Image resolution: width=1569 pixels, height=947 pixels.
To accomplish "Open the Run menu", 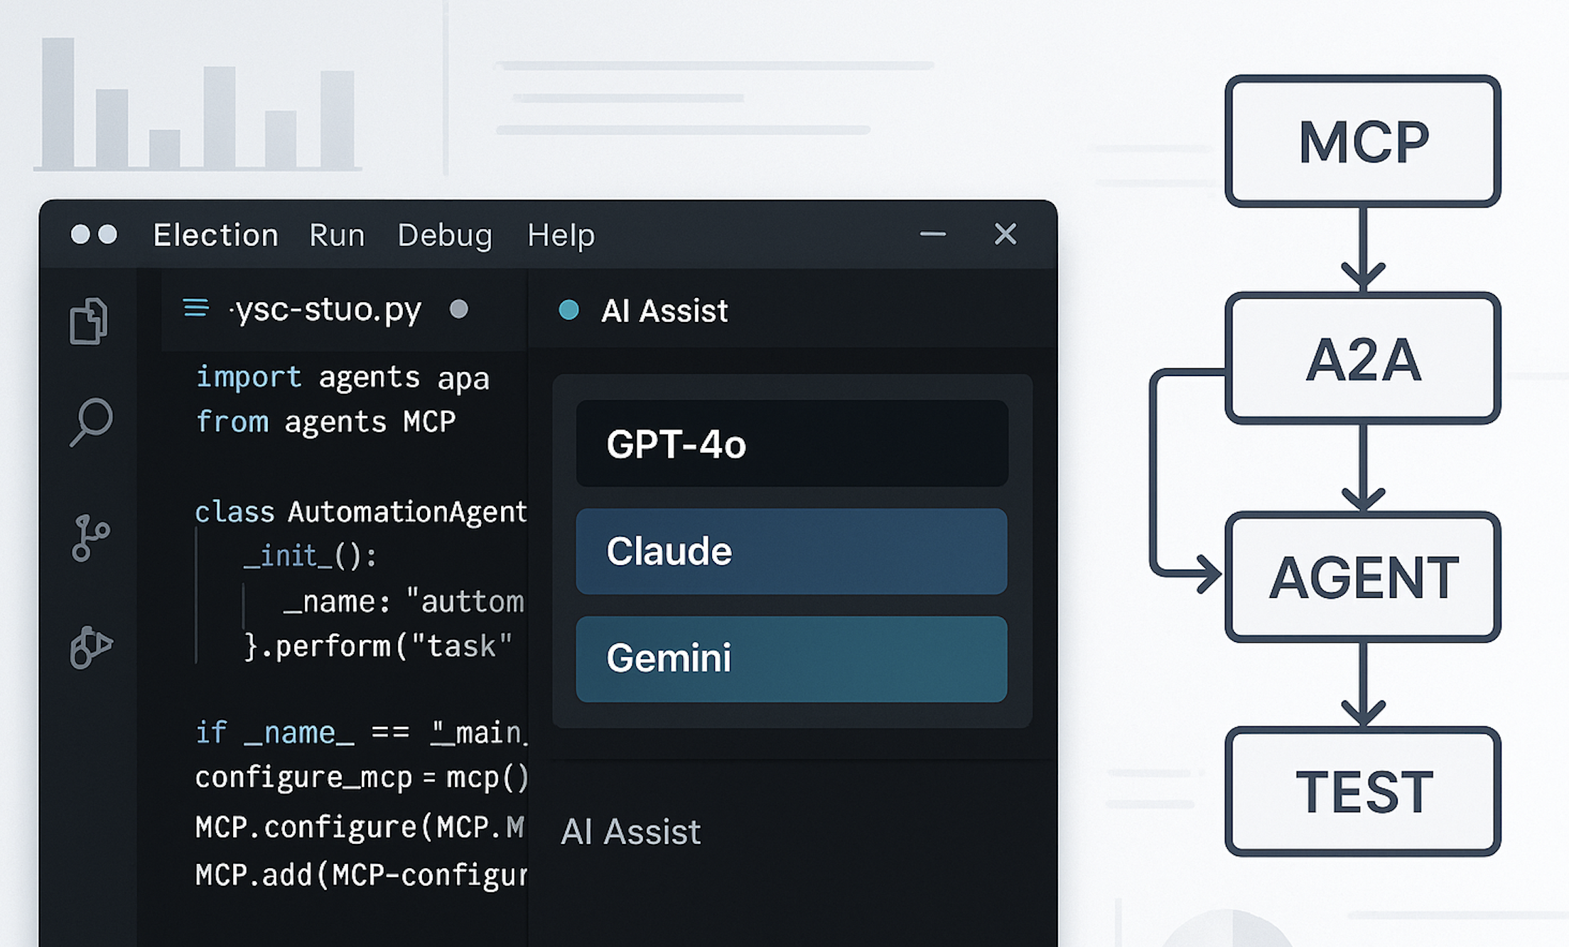I will (337, 235).
